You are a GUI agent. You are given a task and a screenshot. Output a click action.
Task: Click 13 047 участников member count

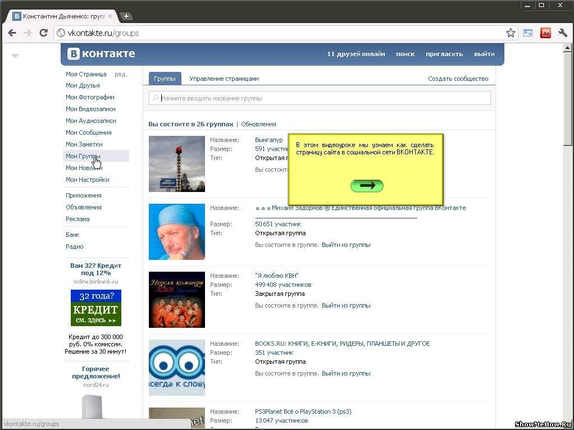281,420
